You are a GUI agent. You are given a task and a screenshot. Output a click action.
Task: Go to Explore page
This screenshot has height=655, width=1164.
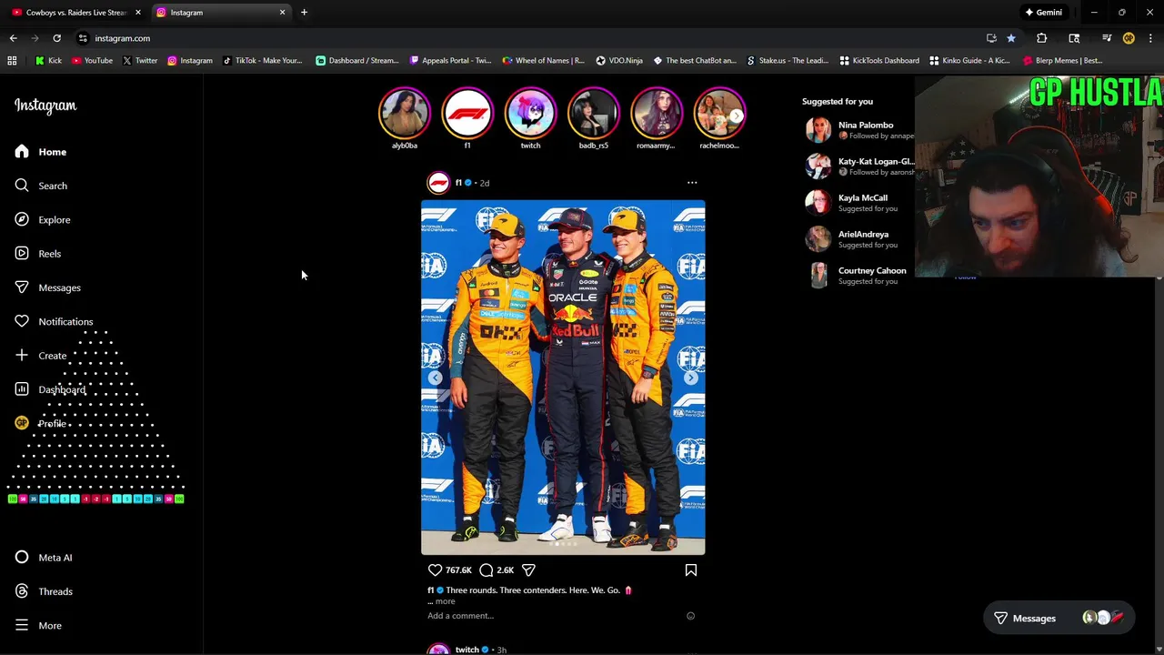[43, 219]
